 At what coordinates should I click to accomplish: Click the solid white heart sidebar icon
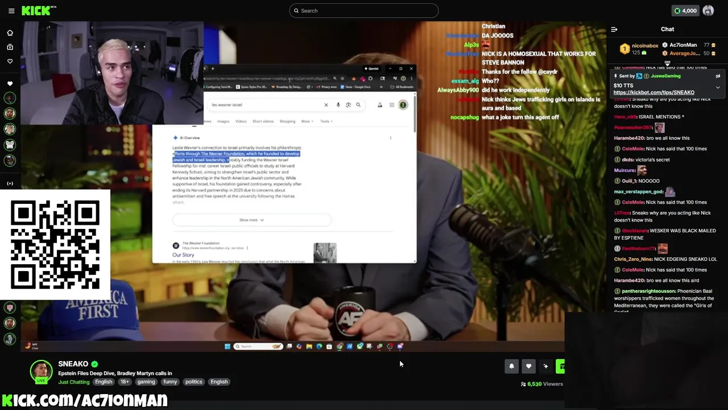[10, 84]
